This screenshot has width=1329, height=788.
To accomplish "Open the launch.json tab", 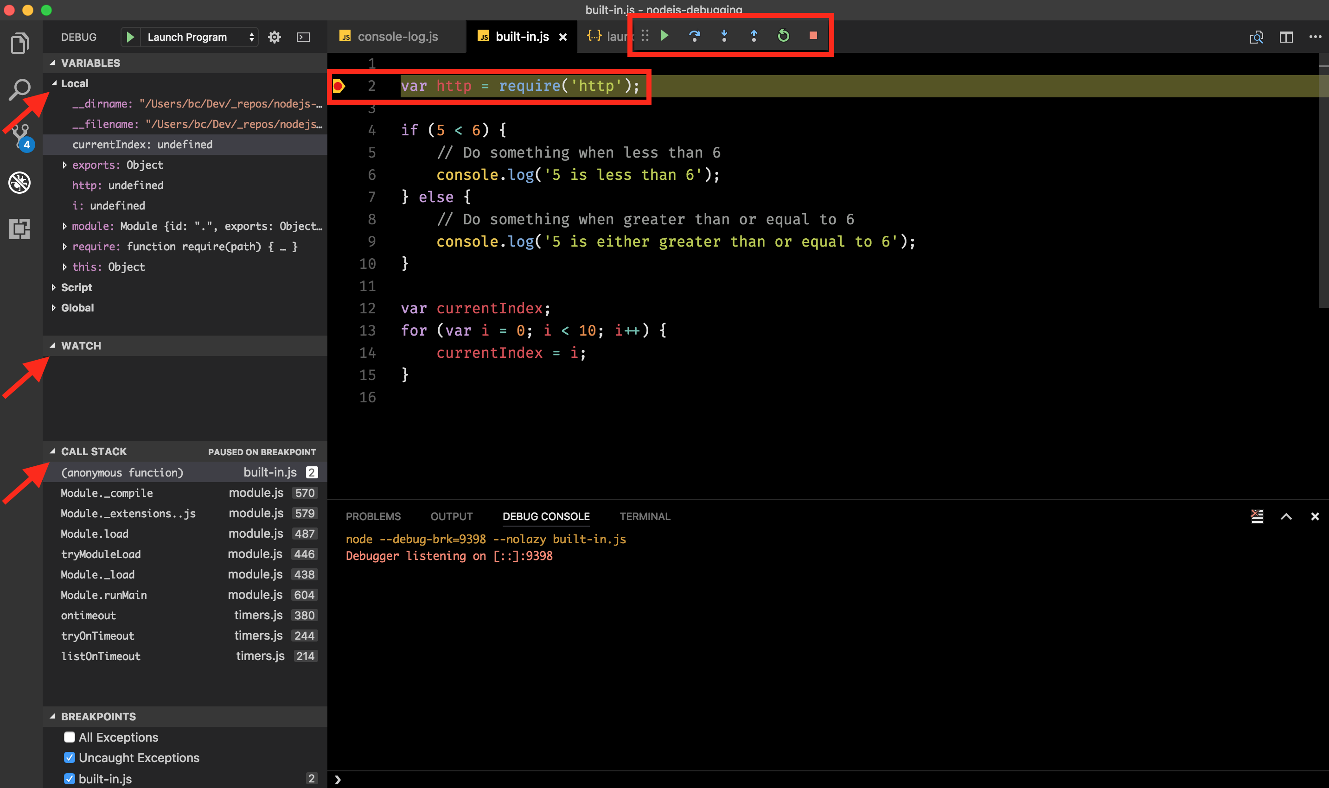I will point(606,37).
